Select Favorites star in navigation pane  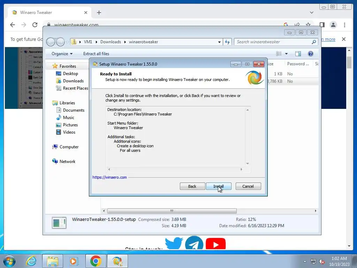click(x=55, y=66)
